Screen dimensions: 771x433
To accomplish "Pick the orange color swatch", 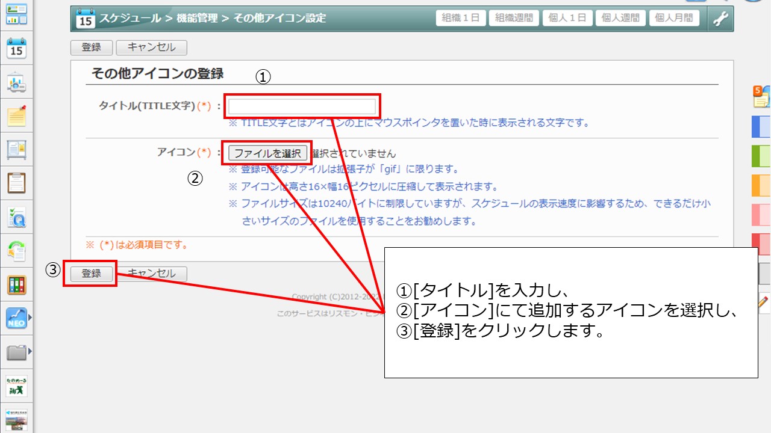I will point(762,185).
